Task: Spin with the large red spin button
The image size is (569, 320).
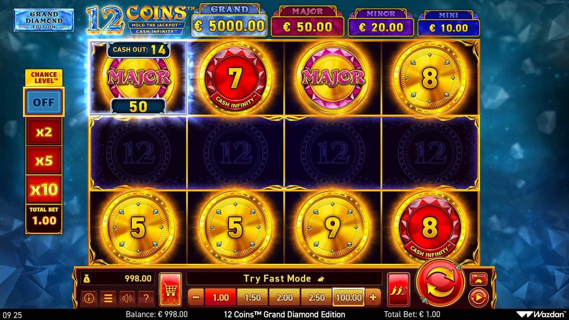Action: [440, 284]
